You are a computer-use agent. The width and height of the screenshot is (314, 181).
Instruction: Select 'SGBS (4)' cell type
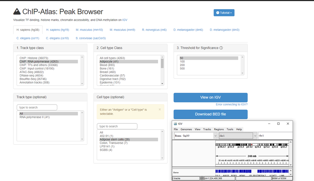(129, 150)
